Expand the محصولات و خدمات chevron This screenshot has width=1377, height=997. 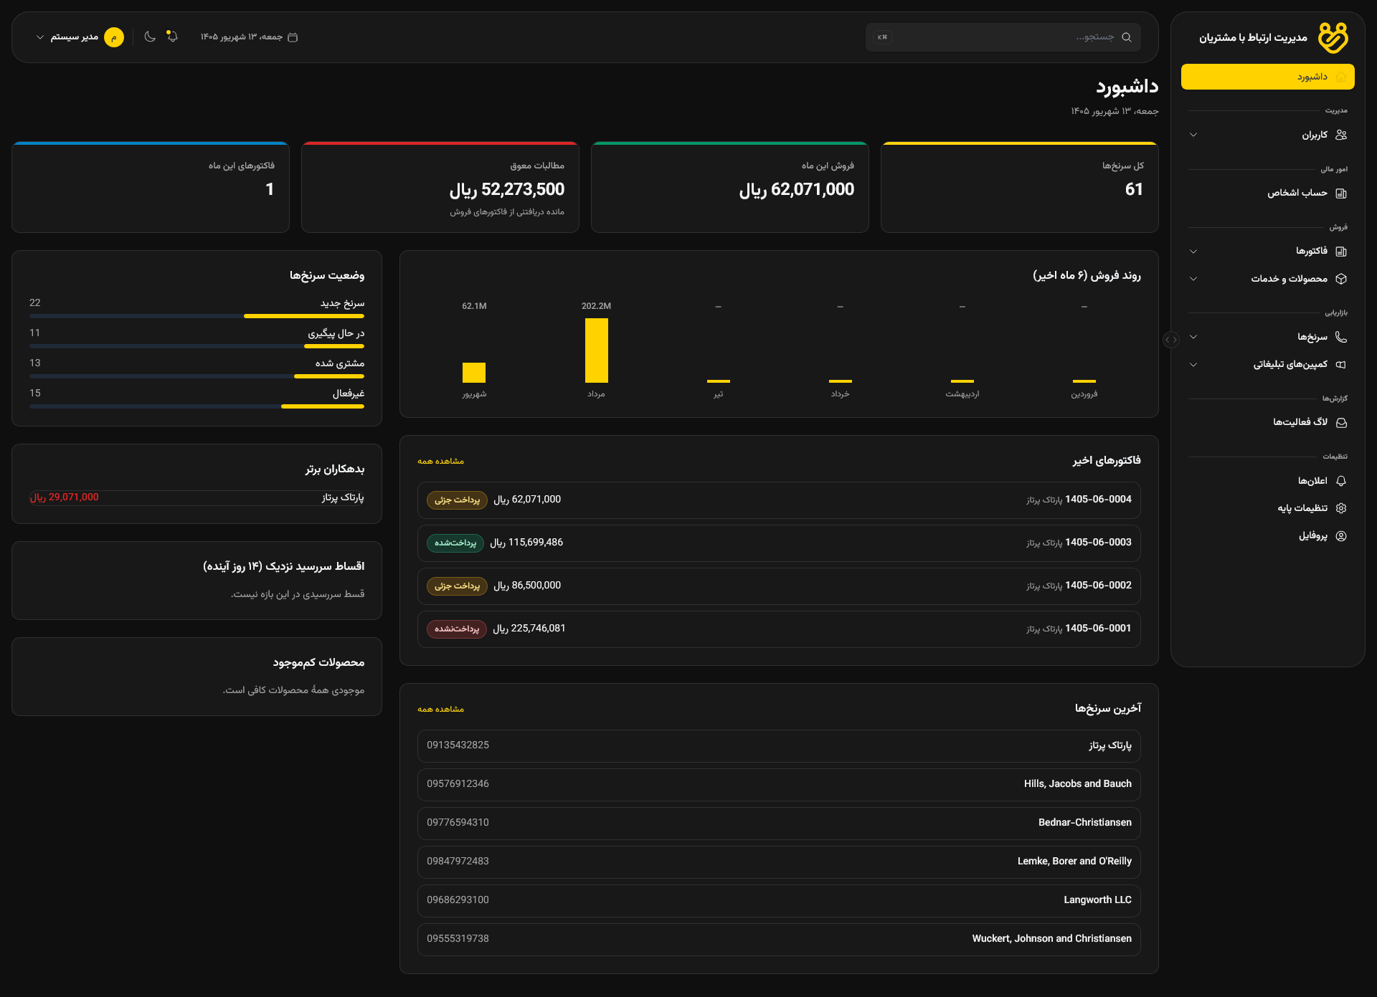point(1193,279)
